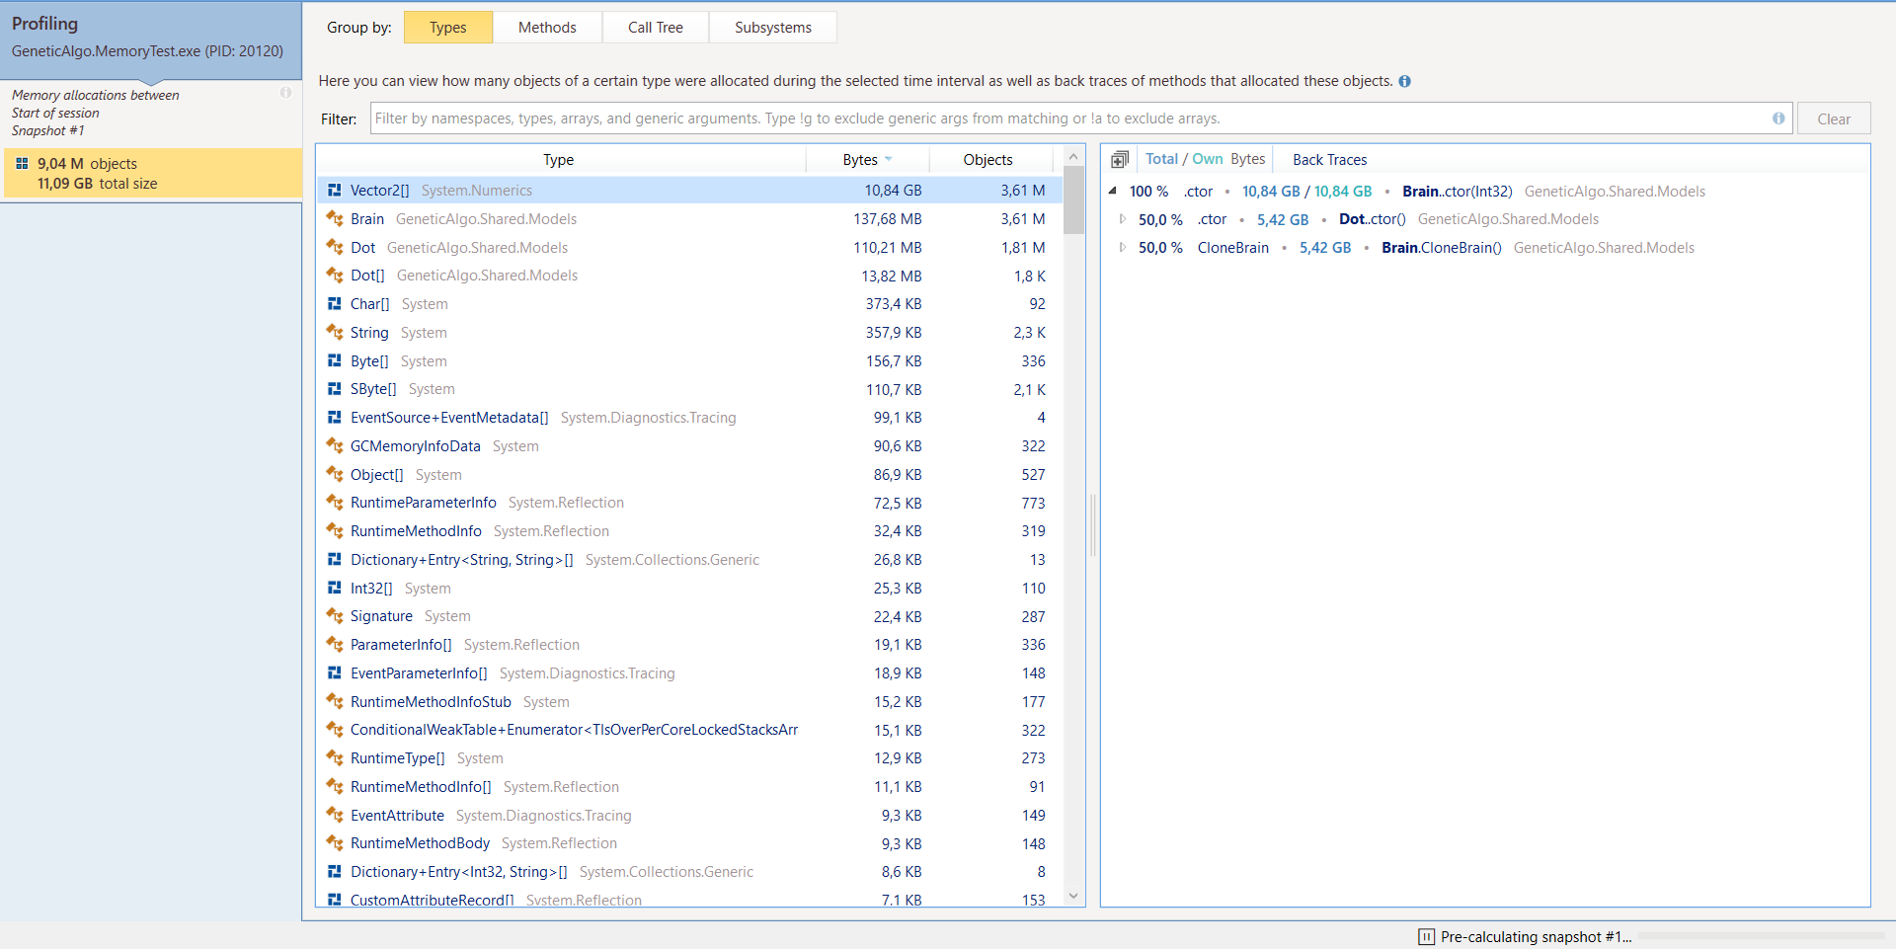Select the 9,04 M objects snapshot summary
The height and width of the screenshot is (949, 1896).
coord(151,174)
